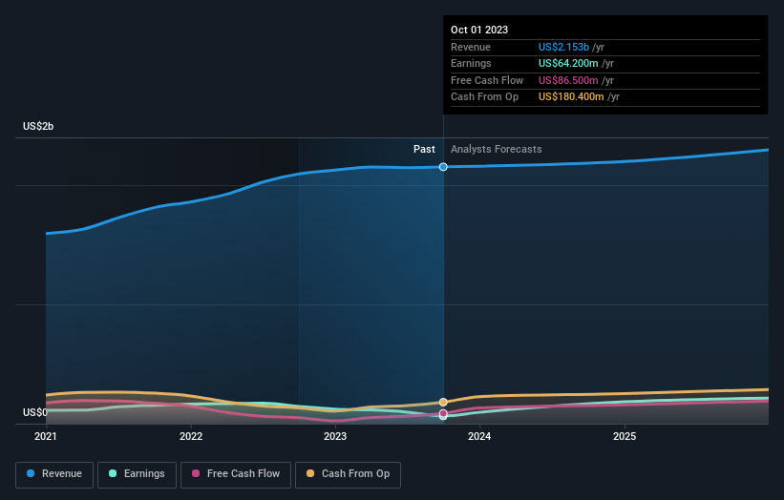Click the US$2b y-axis label

tap(38, 126)
